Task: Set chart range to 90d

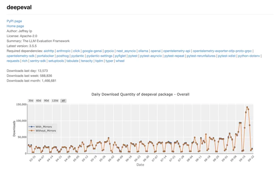Action: click(46, 101)
